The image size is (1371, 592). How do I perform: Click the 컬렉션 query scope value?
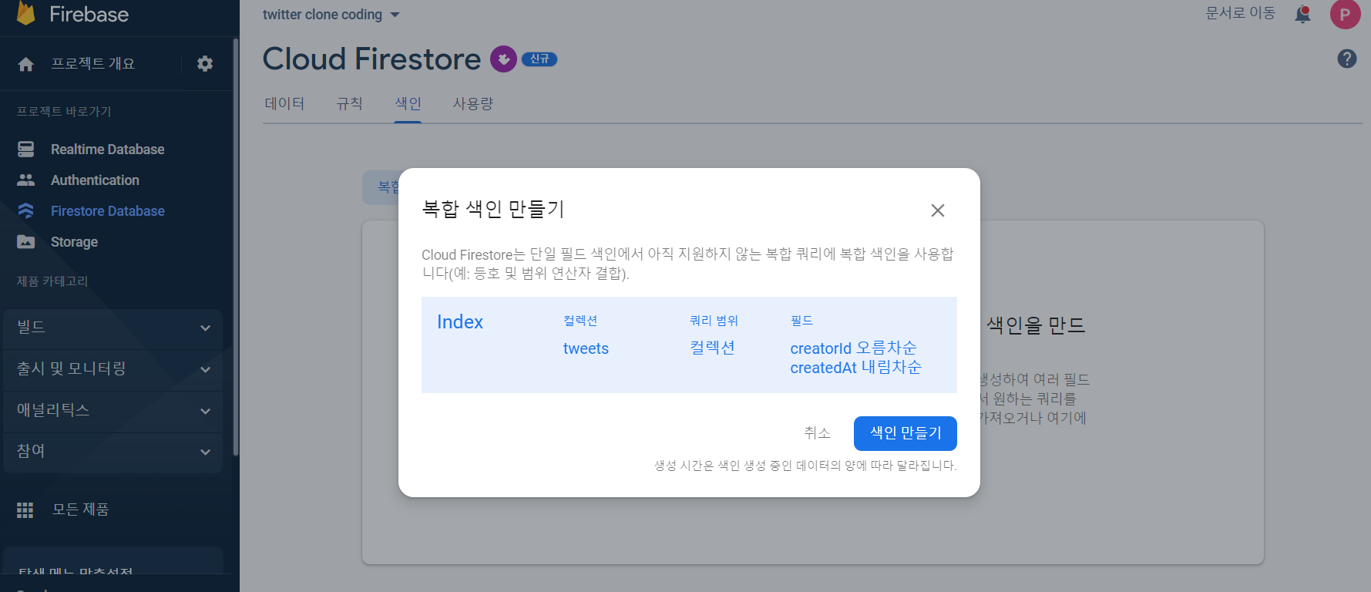(x=712, y=348)
